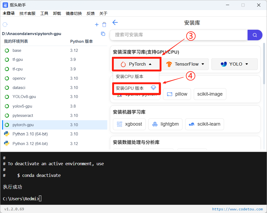Install the scikit-learn library
The height and width of the screenshot is (213, 267).
click(x=204, y=124)
